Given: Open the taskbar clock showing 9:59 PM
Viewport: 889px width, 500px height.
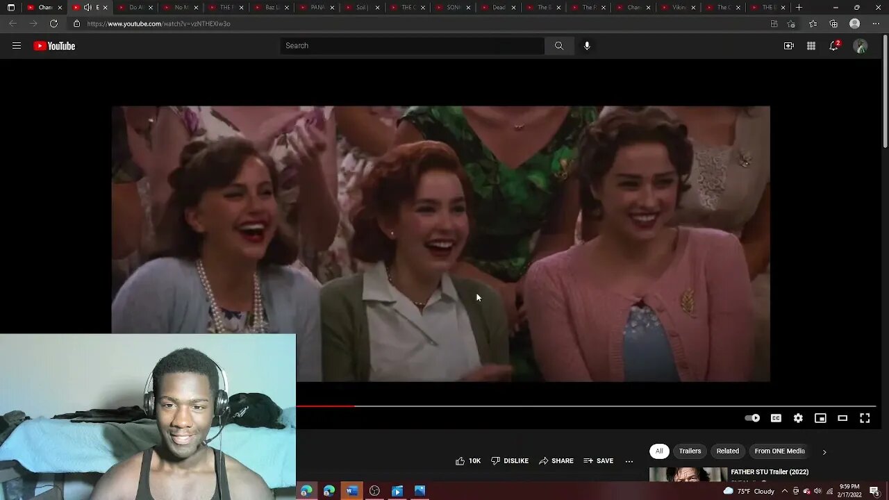Looking at the screenshot, I should [849, 491].
